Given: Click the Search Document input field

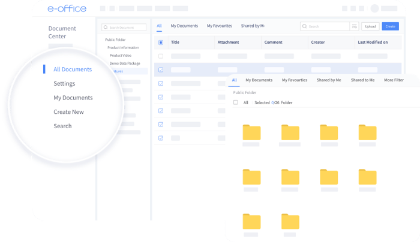Looking at the screenshot, I should (x=126, y=28).
